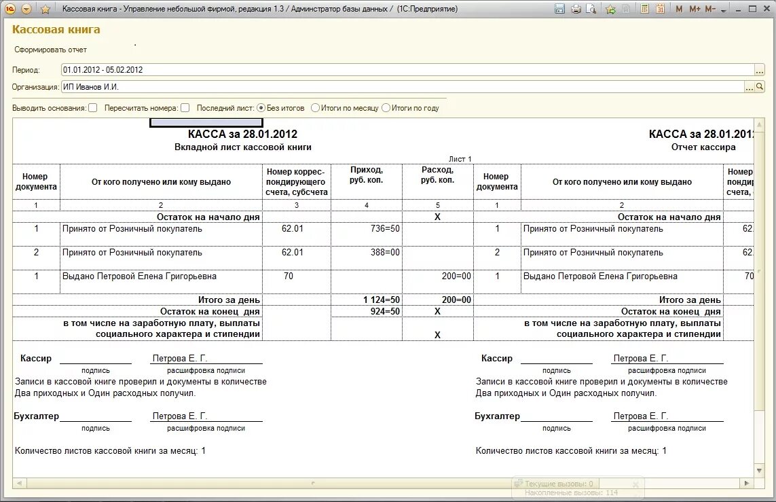The width and height of the screenshot is (776, 502).
Task: Click the M memory button
Action: 679,9
